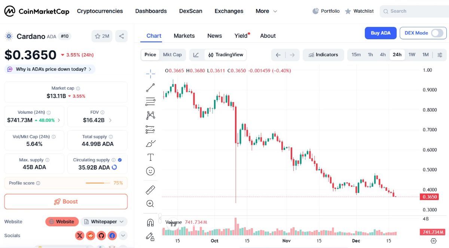449x248 pixels.
Task: Activate the zoom-in tool on the chart
Action: [150, 203]
